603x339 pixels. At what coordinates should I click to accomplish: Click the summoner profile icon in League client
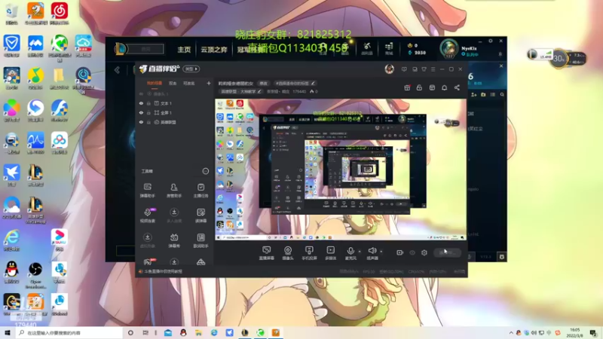(448, 49)
